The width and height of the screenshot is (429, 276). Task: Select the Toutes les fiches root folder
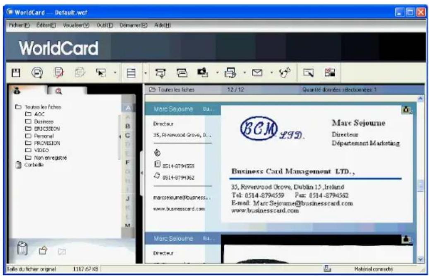(x=38, y=107)
